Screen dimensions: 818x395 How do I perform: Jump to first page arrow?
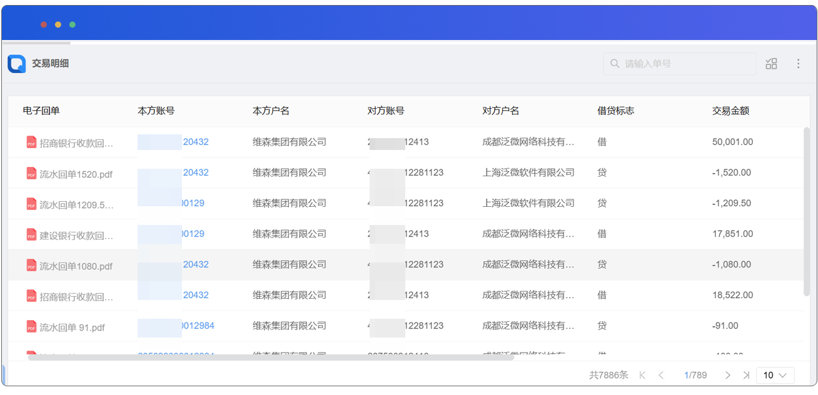coord(642,375)
